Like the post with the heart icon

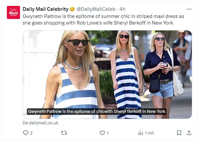coord(102,133)
